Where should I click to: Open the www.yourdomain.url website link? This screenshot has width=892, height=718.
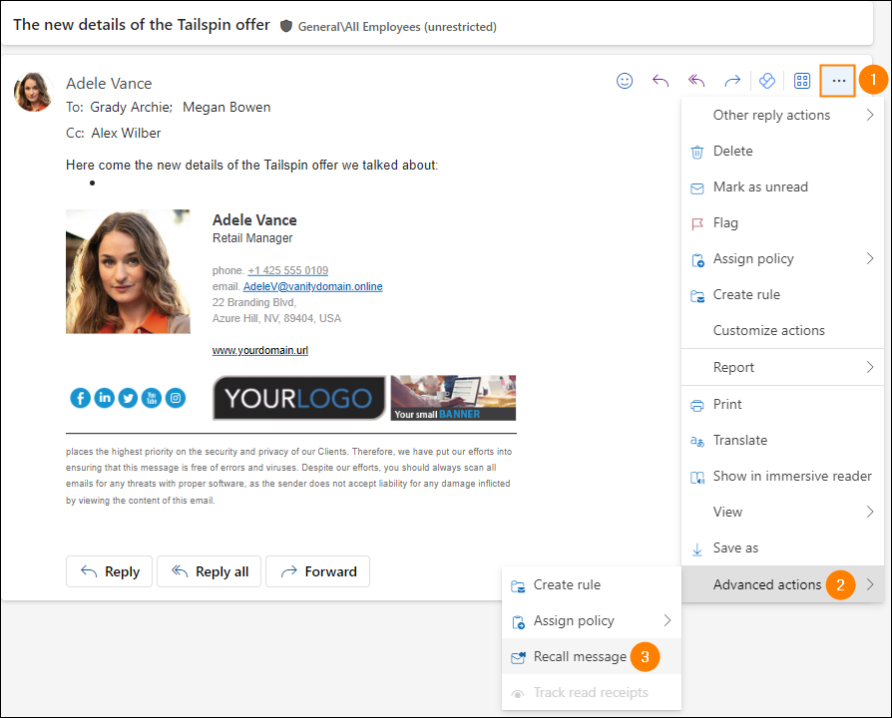(259, 351)
